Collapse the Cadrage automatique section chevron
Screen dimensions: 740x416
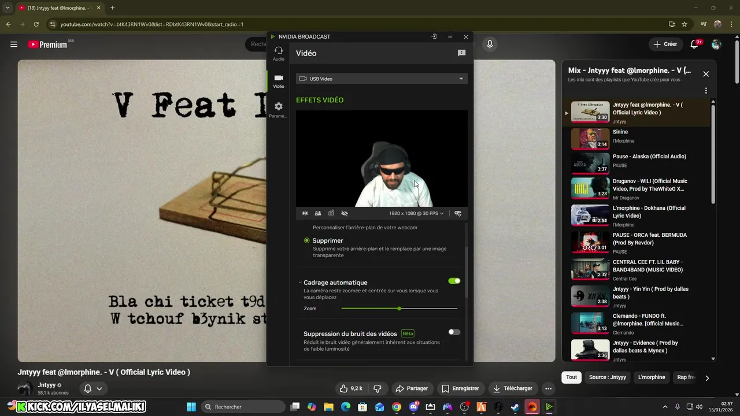coord(300,283)
